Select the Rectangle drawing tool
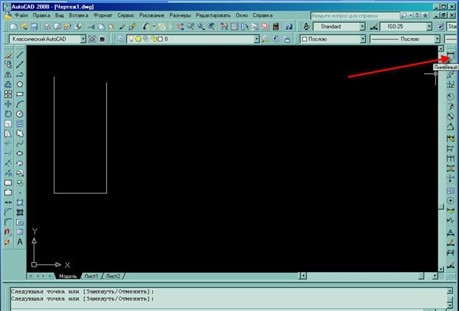Image resolution: width=459 pixels, height=311 pixels. pos(19,94)
